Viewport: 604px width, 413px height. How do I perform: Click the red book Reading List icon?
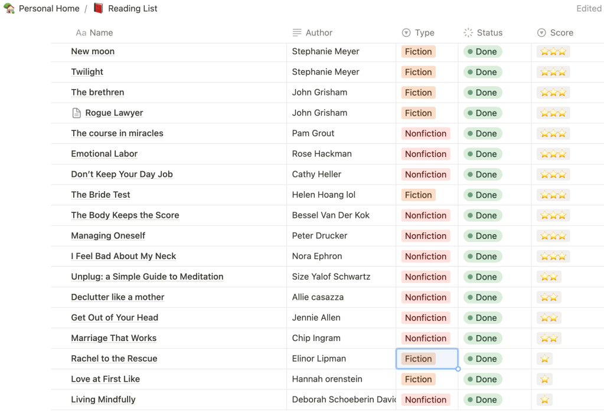[x=98, y=9]
